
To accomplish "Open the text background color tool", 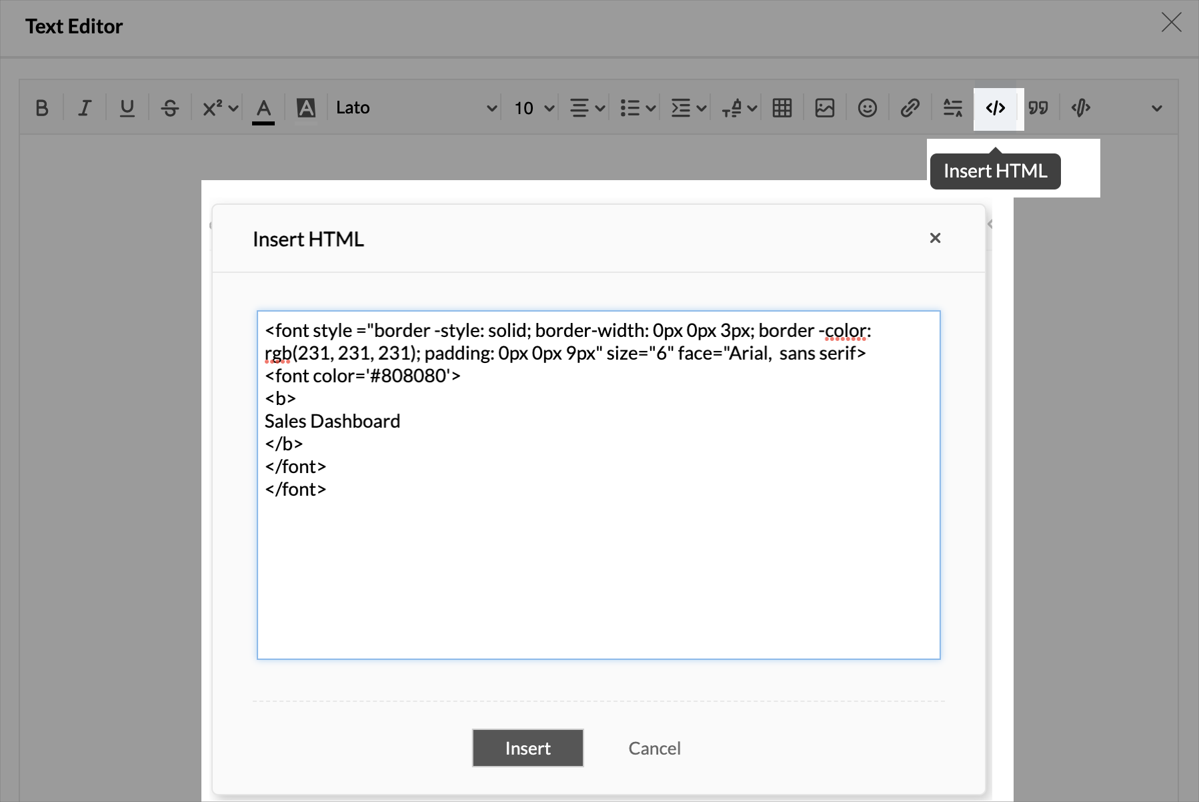I will point(306,108).
